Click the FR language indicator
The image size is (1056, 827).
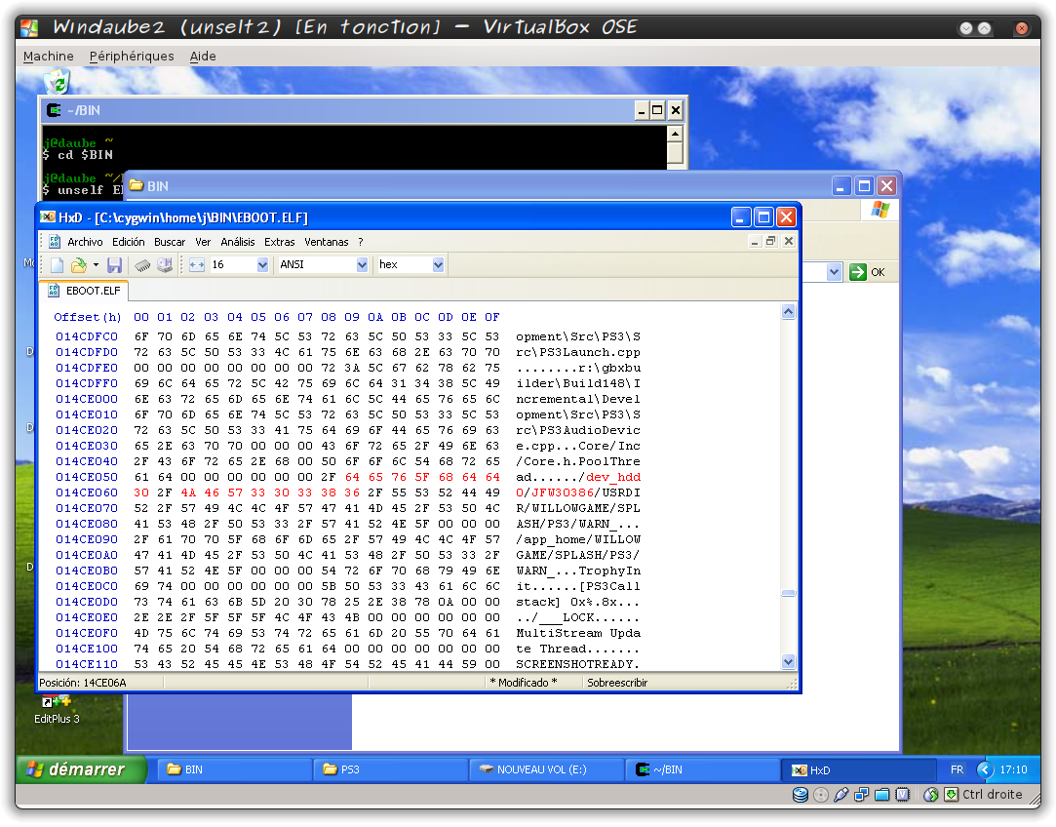[957, 769]
